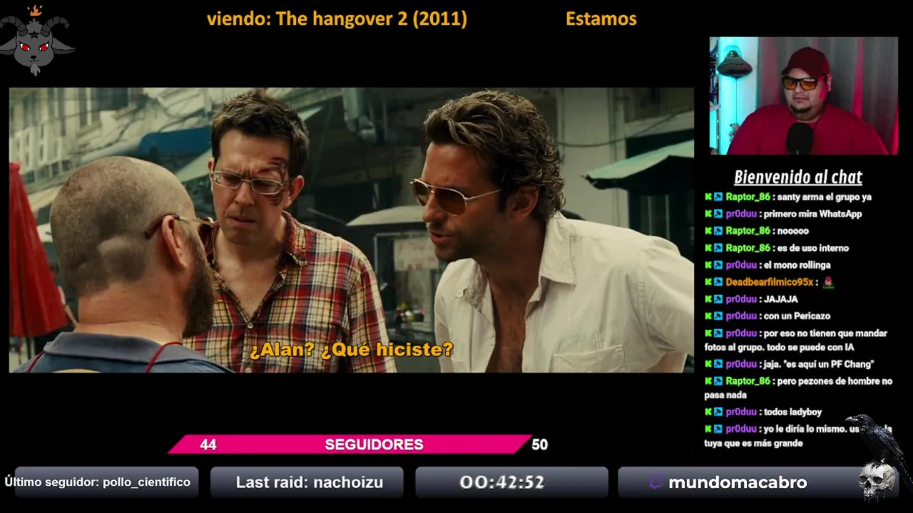Click the chat message 'el mono rollinga'
The height and width of the screenshot is (513, 913).
[x=797, y=265]
